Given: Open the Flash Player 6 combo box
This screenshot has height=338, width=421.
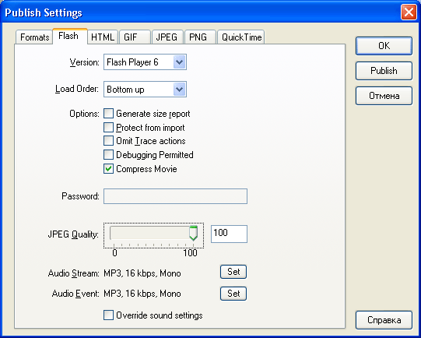Looking at the screenshot, I should coord(145,62).
